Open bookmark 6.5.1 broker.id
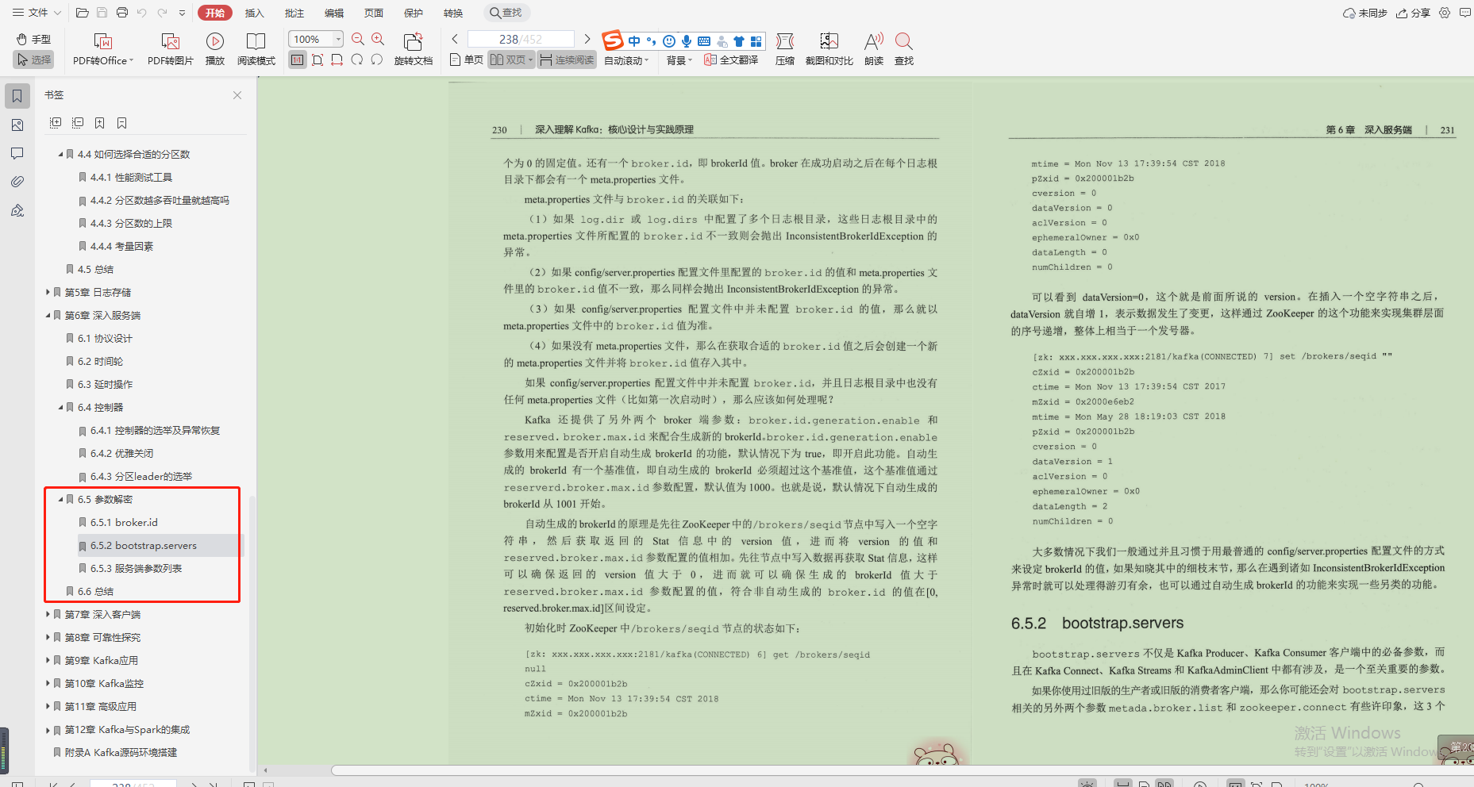Image resolution: width=1474 pixels, height=787 pixels. click(124, 522)
